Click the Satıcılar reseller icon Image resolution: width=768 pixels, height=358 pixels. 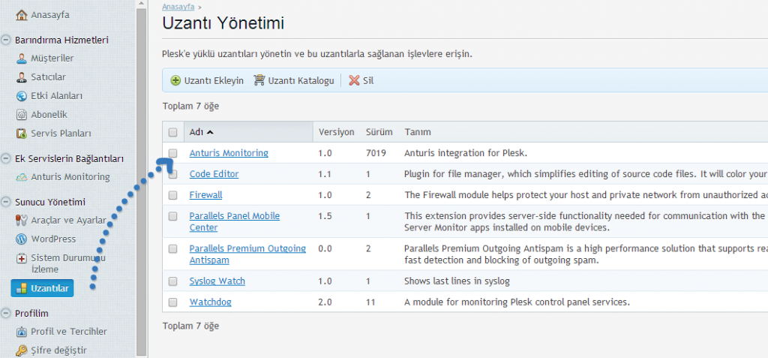(x=22, y=77)
